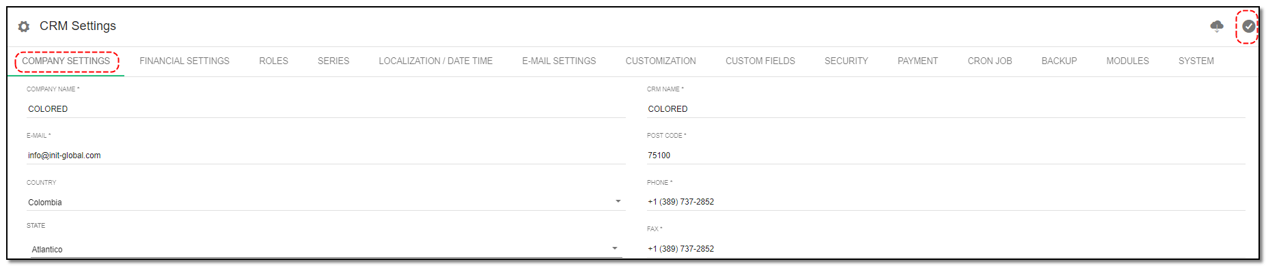Open the Roles tab
1266x266 pixels.
coord(273,61)
